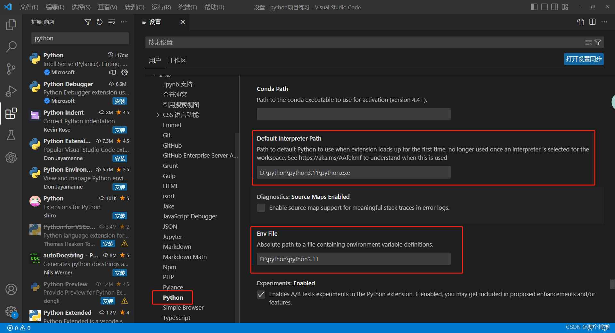Install Python Indent extension
The image size is (615, 333).
point(120,130)
